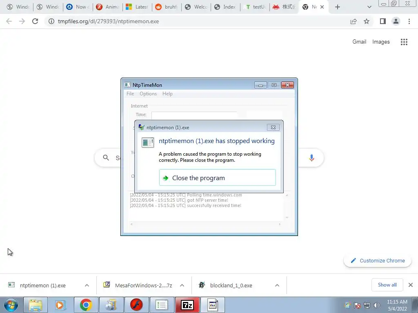
Task: Toggle Chrome side panel
Action: [383, 21]
